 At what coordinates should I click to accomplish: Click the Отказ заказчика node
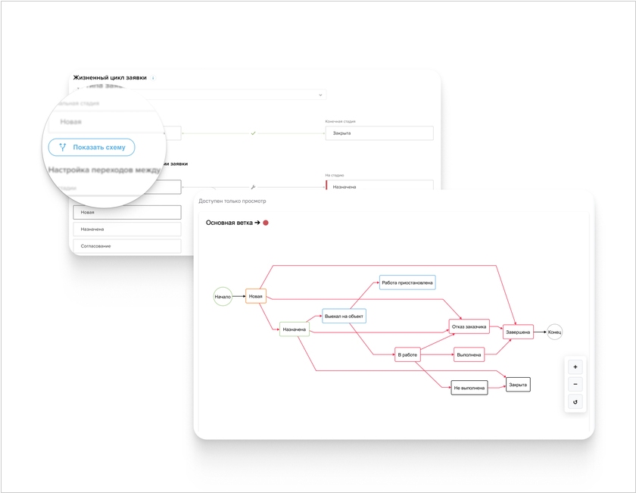[x=469, y=326]
